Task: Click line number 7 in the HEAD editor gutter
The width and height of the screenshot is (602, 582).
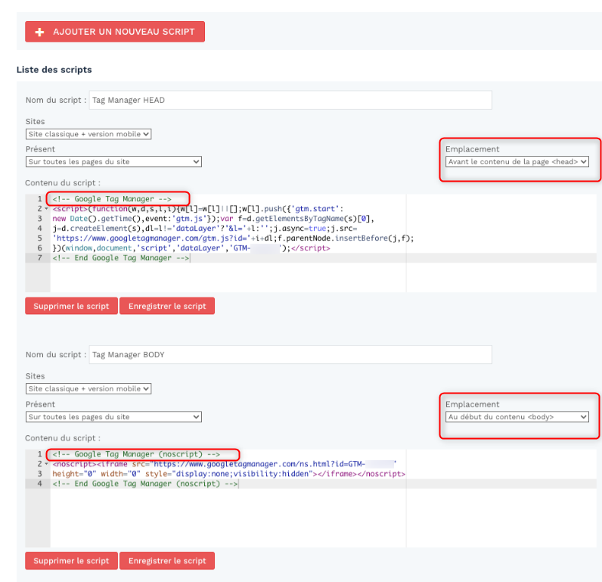Action: pyautogui.click(x=39, y=258)
